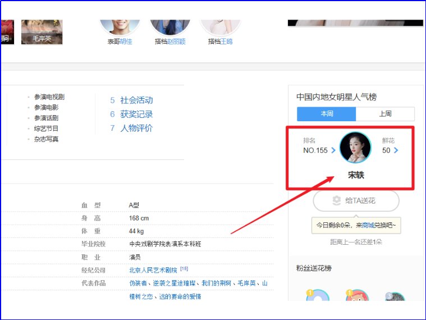Screen dimensions: 426x320
Task: Open the flowers count 50 chevron arrow
Action: pos(396,150)
